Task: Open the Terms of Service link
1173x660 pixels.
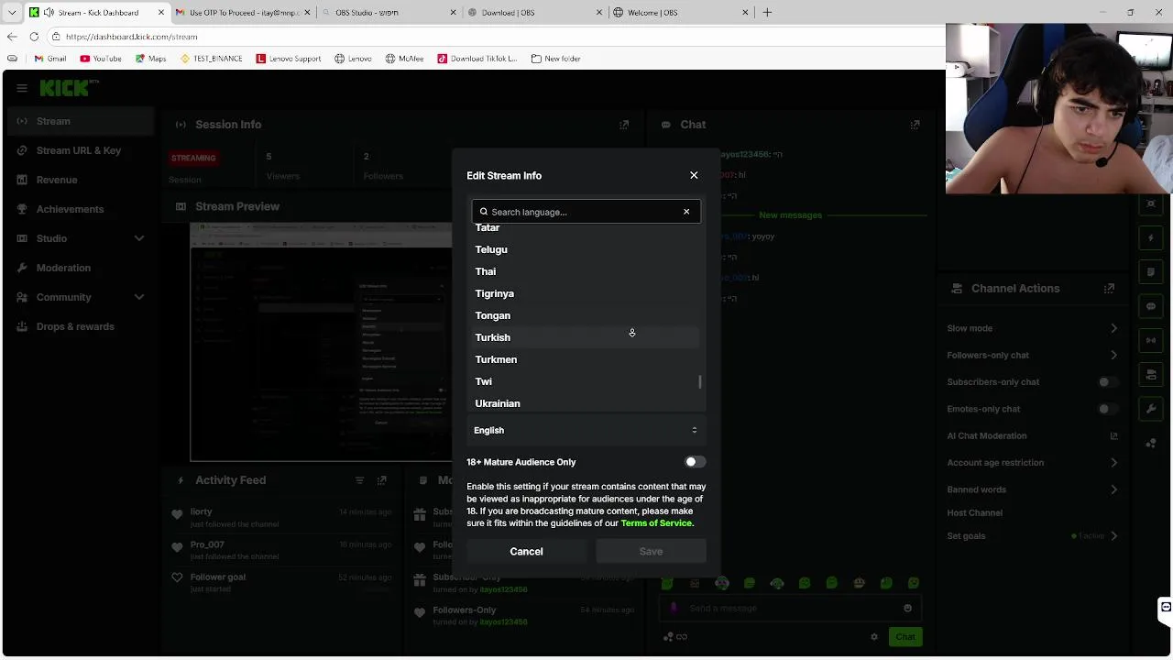Action: click(x=657, y=523)
